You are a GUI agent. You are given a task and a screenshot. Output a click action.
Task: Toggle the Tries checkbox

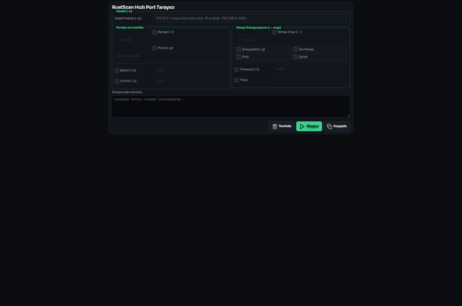point(236,80)
